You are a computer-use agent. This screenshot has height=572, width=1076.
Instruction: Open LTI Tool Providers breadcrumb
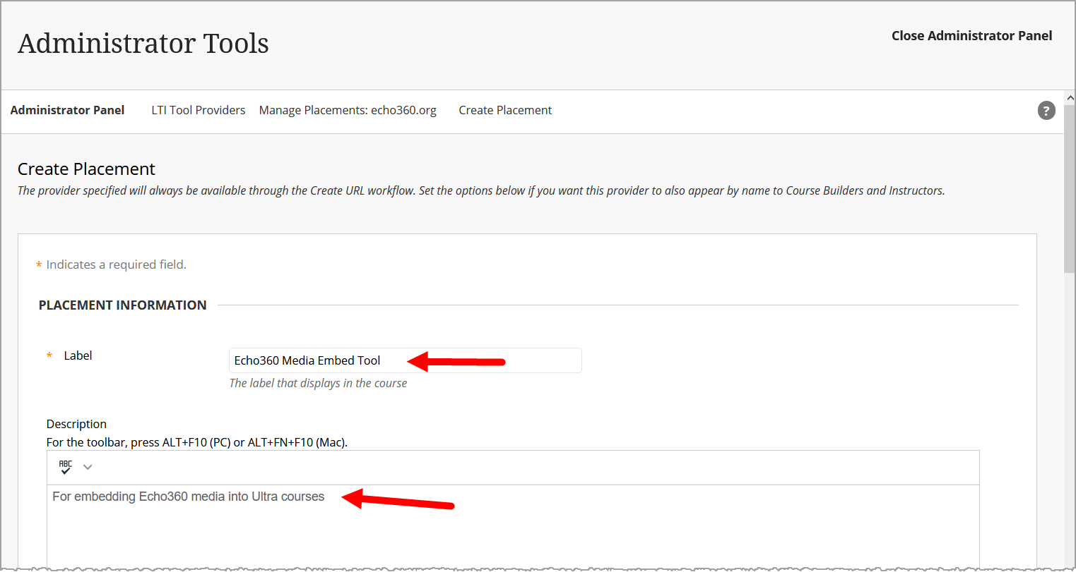[x=199, y=110]
